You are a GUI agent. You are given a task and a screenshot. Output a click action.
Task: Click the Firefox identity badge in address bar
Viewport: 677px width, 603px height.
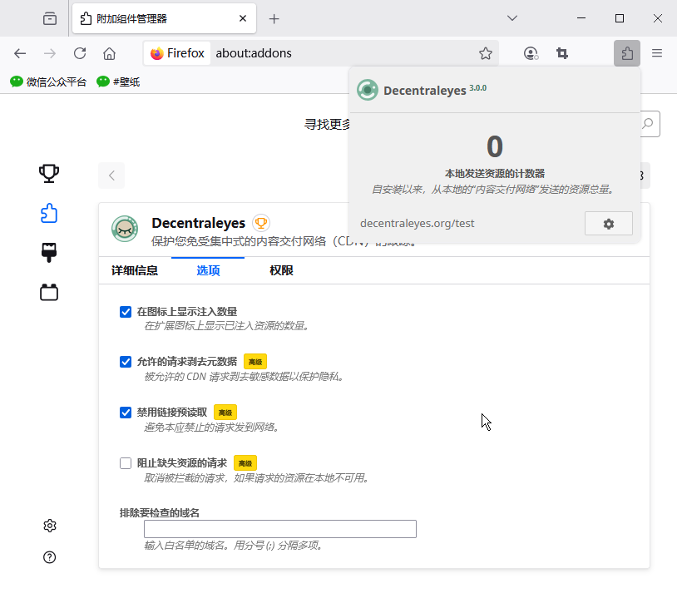[x=177, y=53]
